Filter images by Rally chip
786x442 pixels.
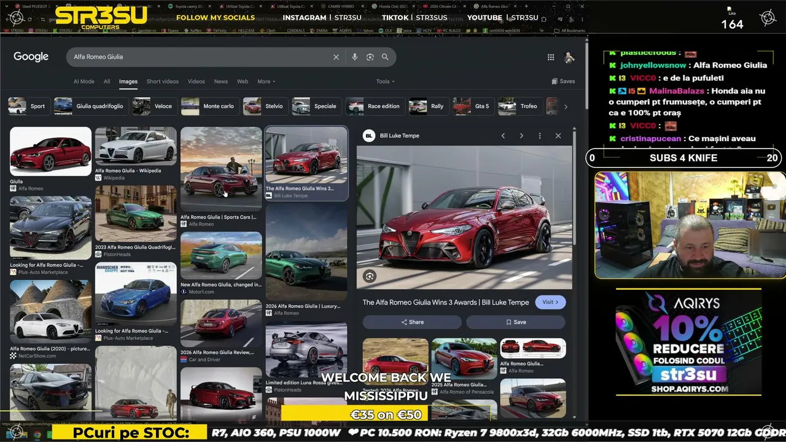[x=428, y=106]
